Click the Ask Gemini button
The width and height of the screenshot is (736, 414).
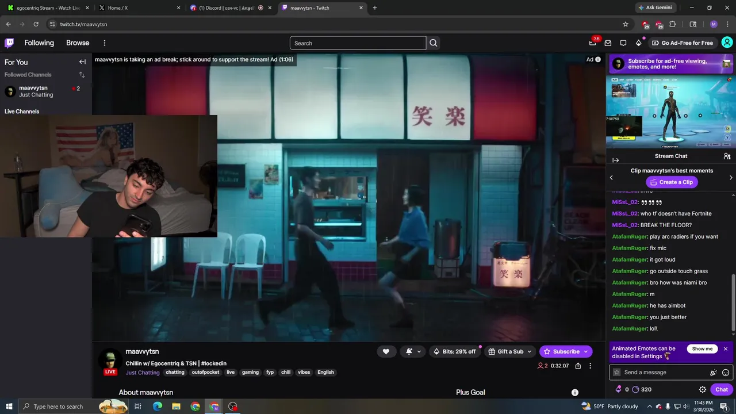point(654,8)
